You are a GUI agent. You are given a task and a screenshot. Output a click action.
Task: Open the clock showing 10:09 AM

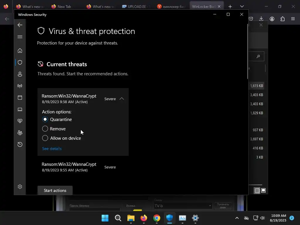click(x=278, y=218)
